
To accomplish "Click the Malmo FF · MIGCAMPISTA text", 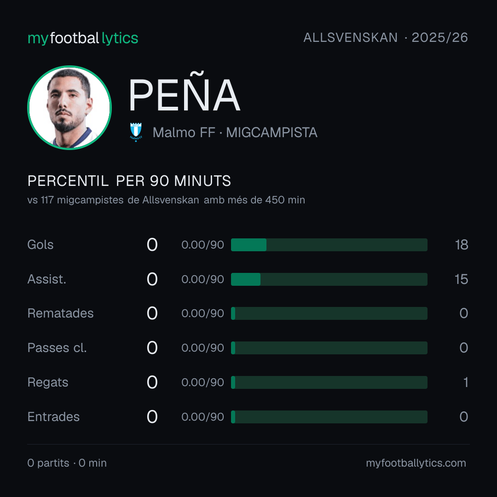I will [235, 133].
